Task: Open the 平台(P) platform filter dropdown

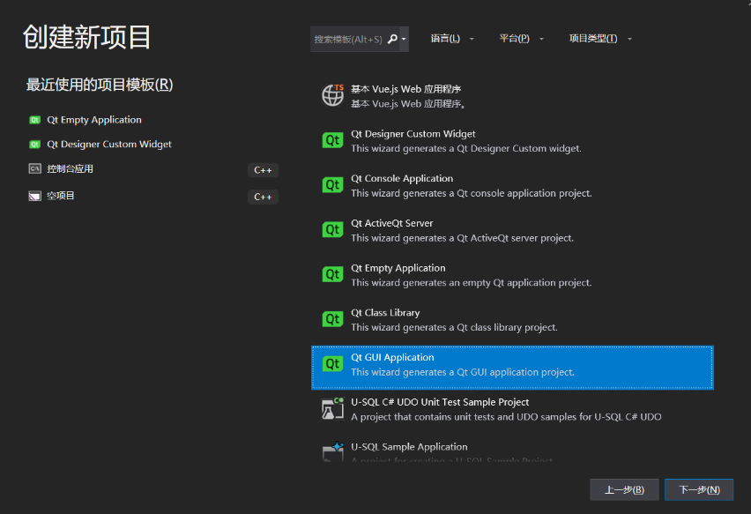Action: [x=521, y=39]
